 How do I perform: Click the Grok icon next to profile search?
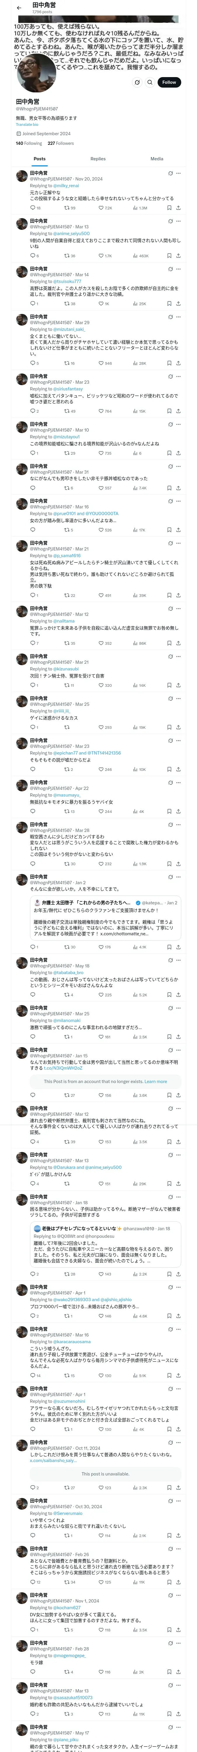pos(137,82)
